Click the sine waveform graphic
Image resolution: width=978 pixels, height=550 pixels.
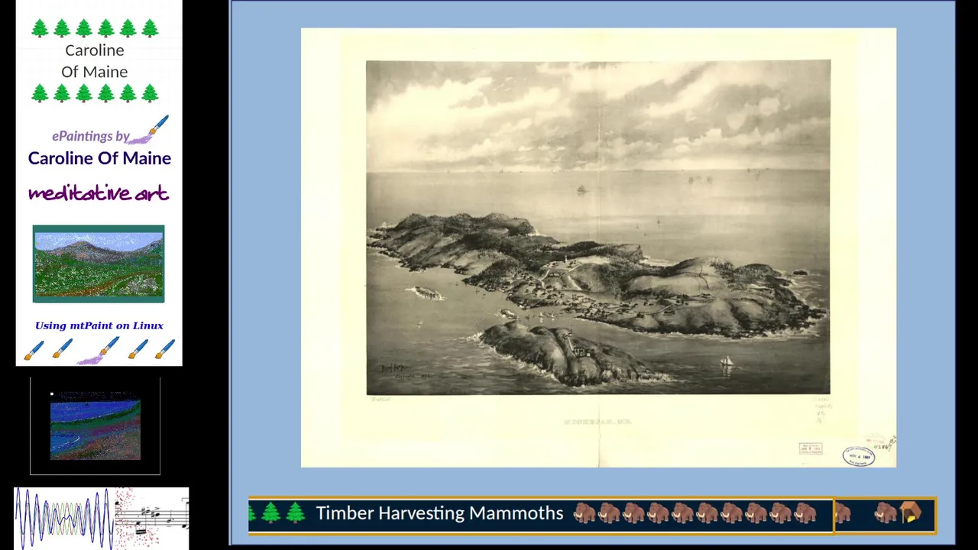65,518
